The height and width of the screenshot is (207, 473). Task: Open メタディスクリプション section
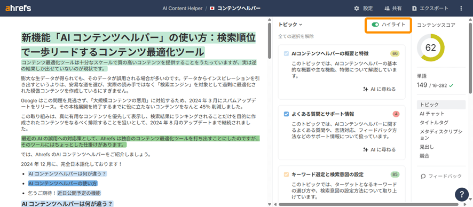(441, 134)
